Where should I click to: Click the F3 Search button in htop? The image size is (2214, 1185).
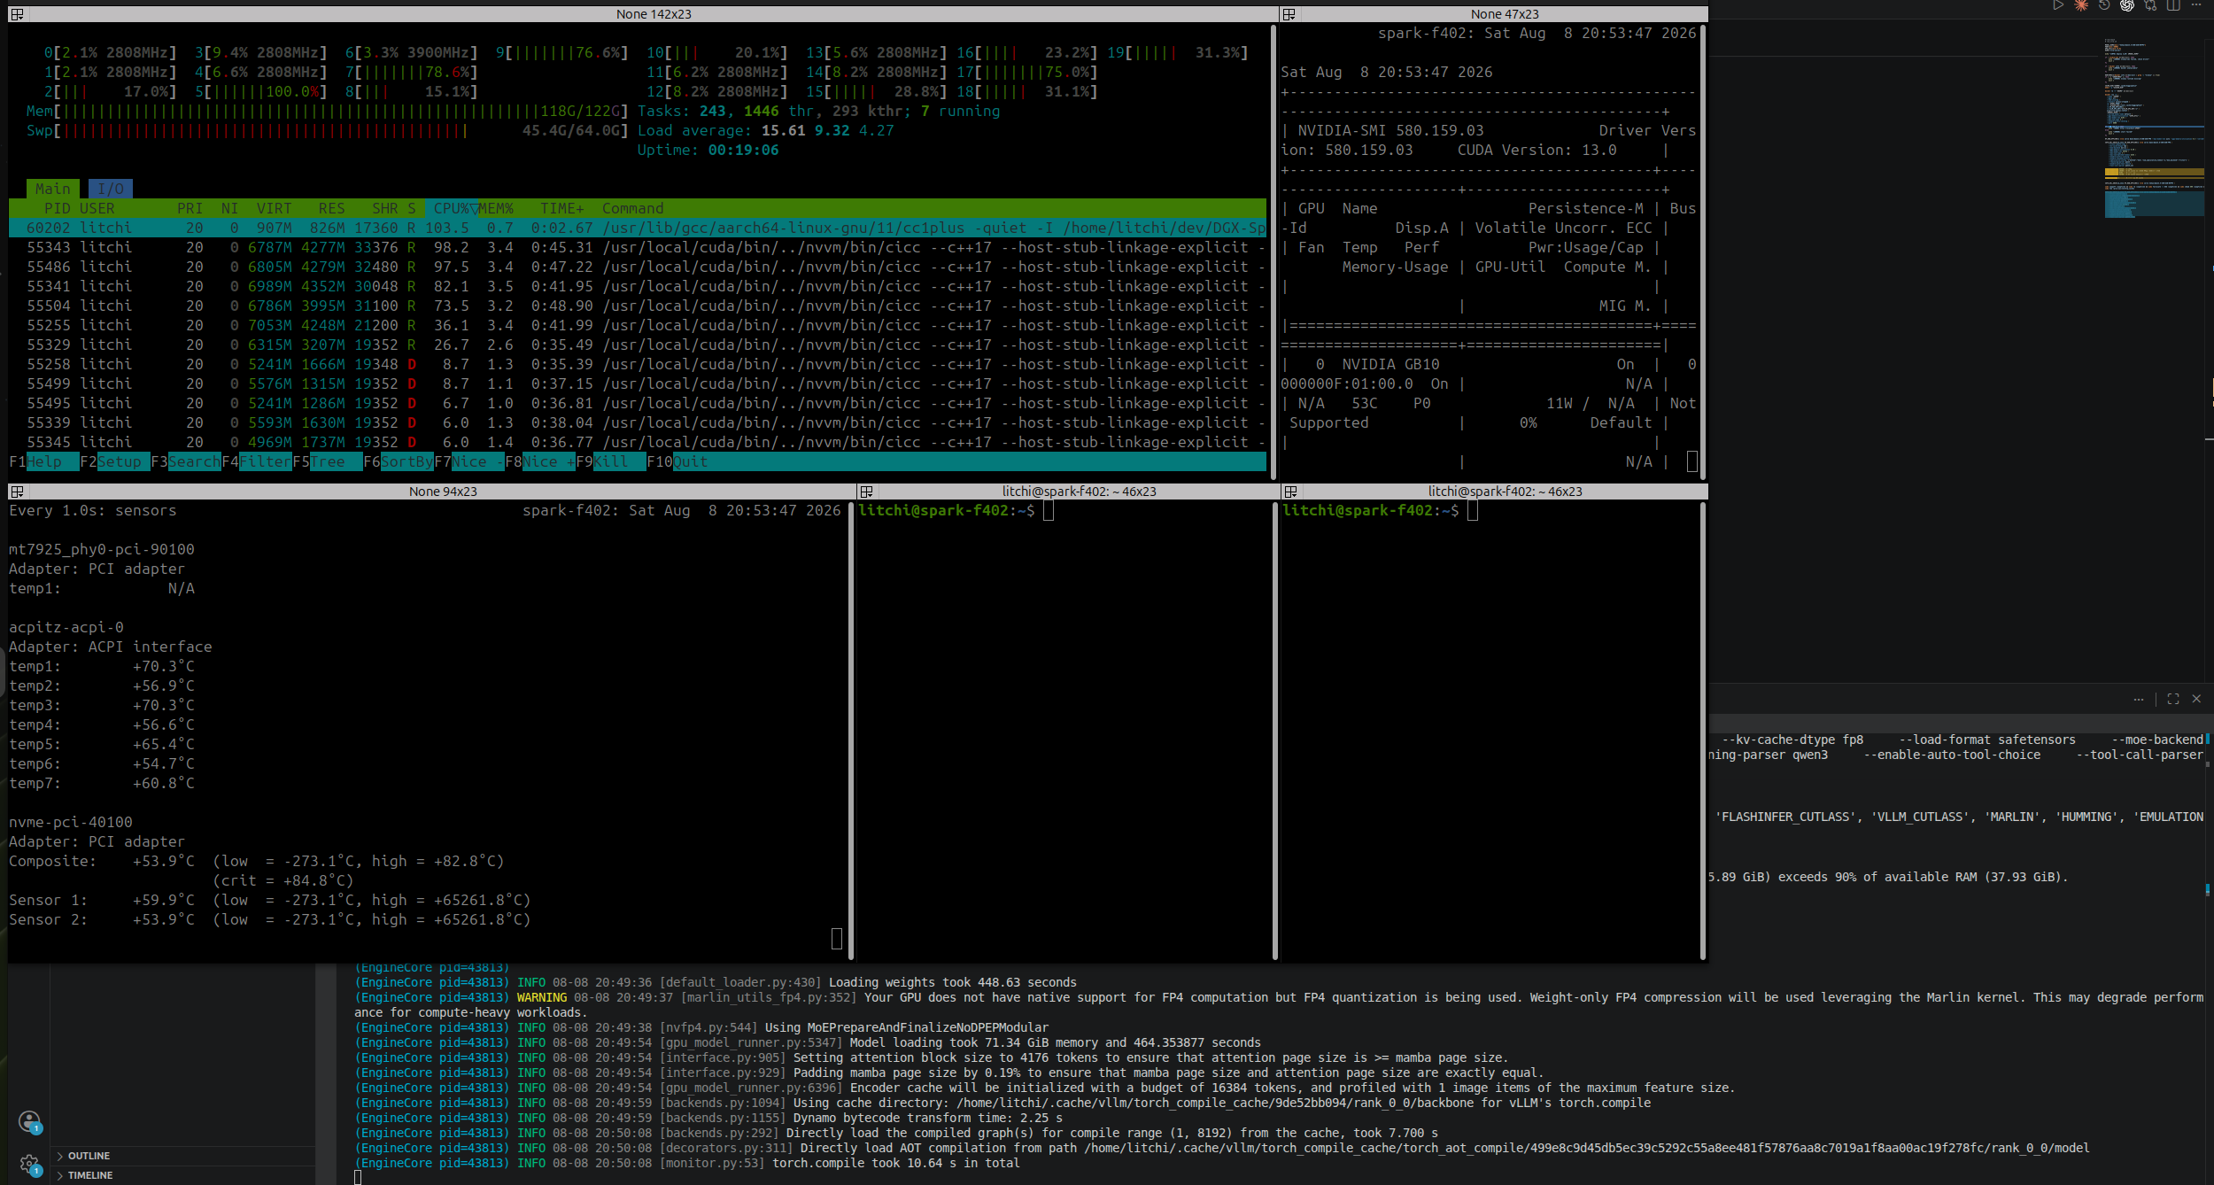(186, 461)
